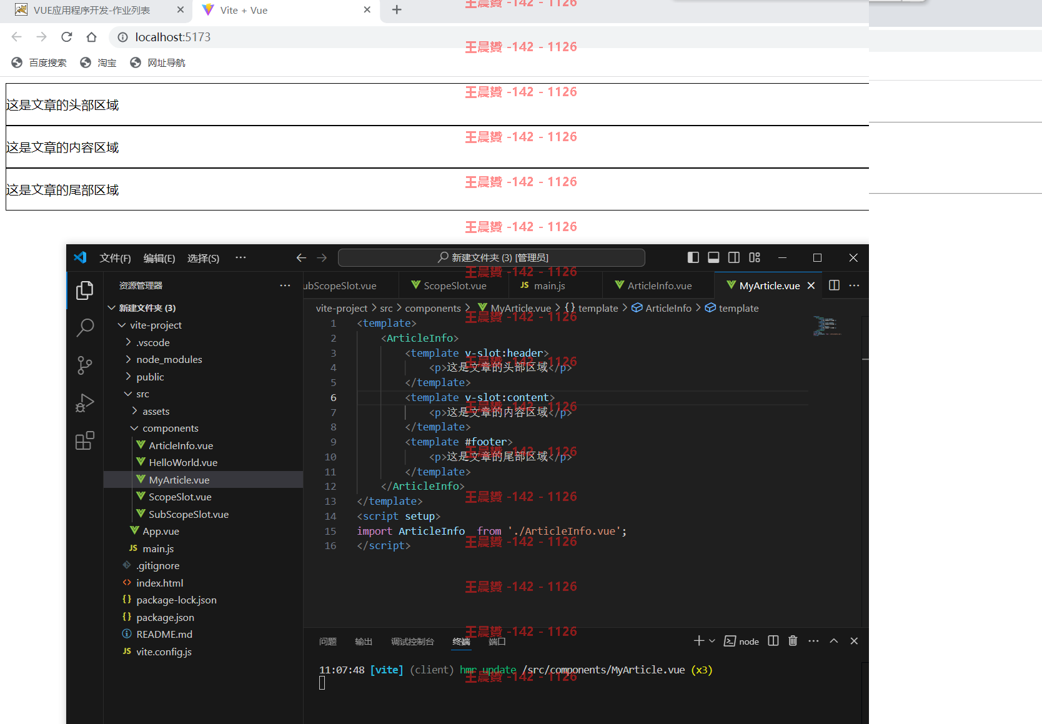Click the browser forward arrow
This screenshot has width=1042, height=724.
42,37
